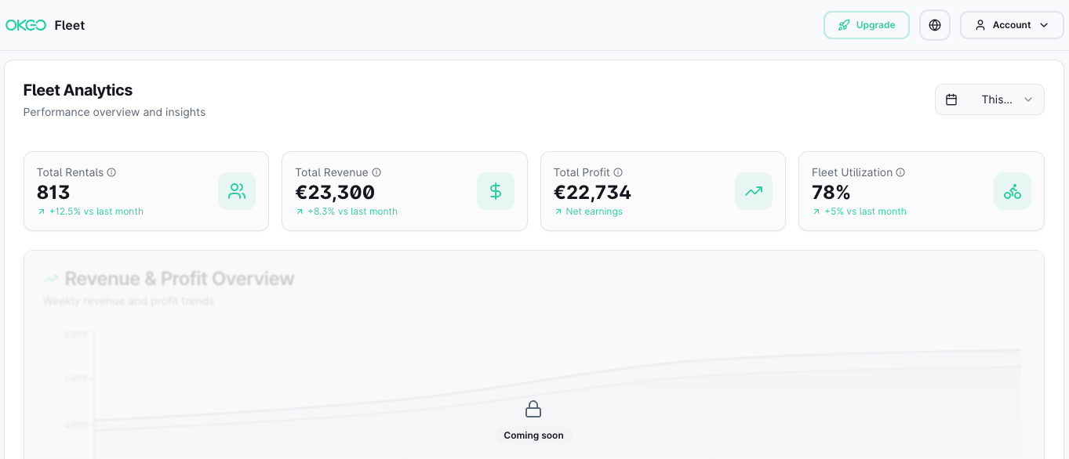Click the lock icon above Coming soon
The width and height of the screenshot is (1069, 459).
tap(533, 409)
